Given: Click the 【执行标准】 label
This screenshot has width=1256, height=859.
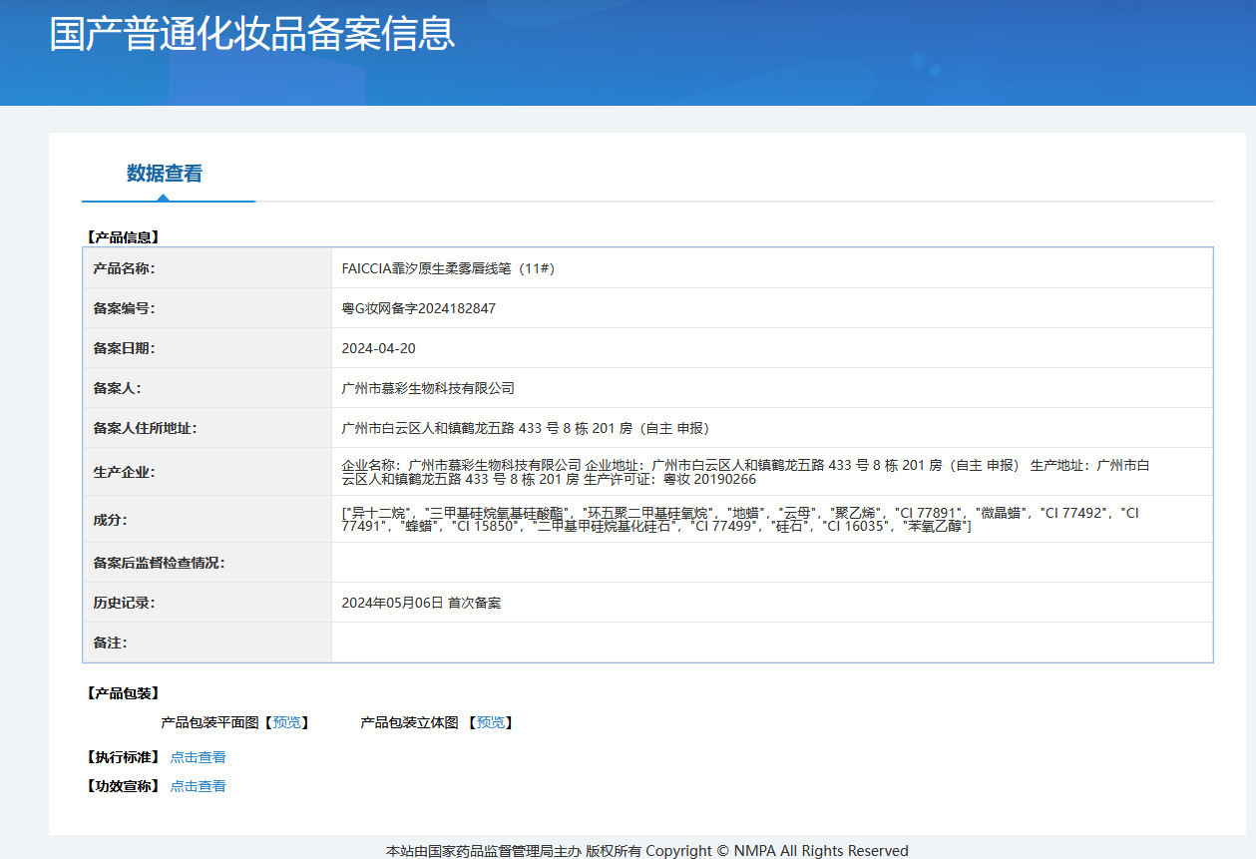Looking at the screenshot, I should (x=123, y=757).
